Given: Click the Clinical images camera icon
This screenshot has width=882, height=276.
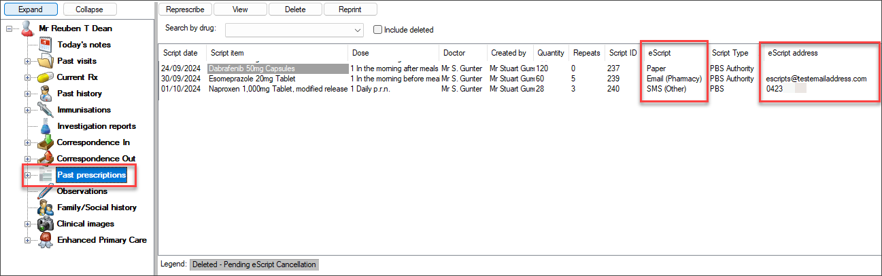Looking at the screenshot, I should click(46, 224).
